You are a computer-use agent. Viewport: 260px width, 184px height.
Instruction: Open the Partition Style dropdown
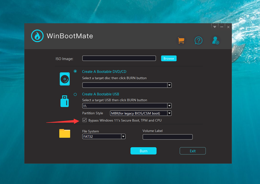169,113
